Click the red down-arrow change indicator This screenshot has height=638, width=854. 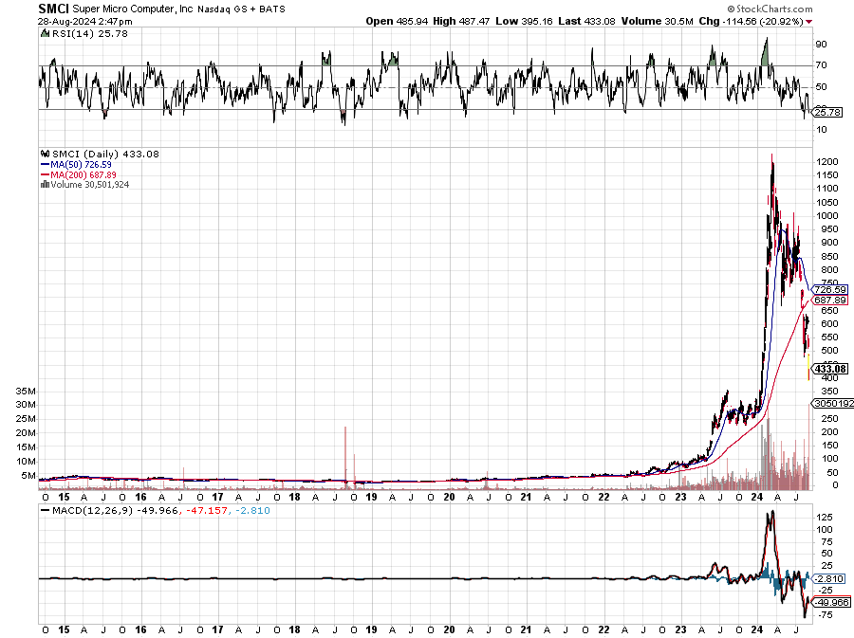point(808,22)
